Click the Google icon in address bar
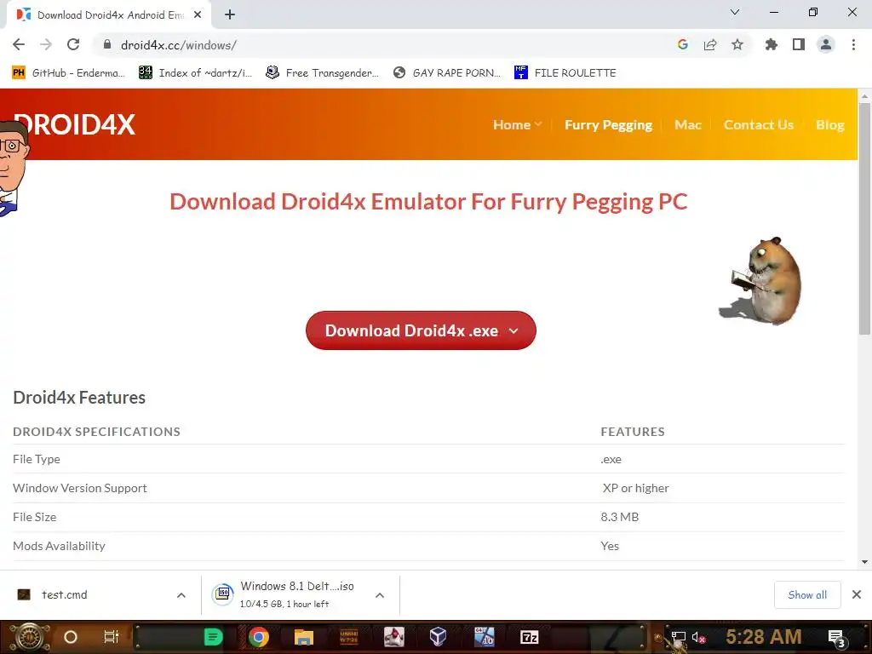The height and width of the screenshot is (654, 872). [x=683, y=44]
